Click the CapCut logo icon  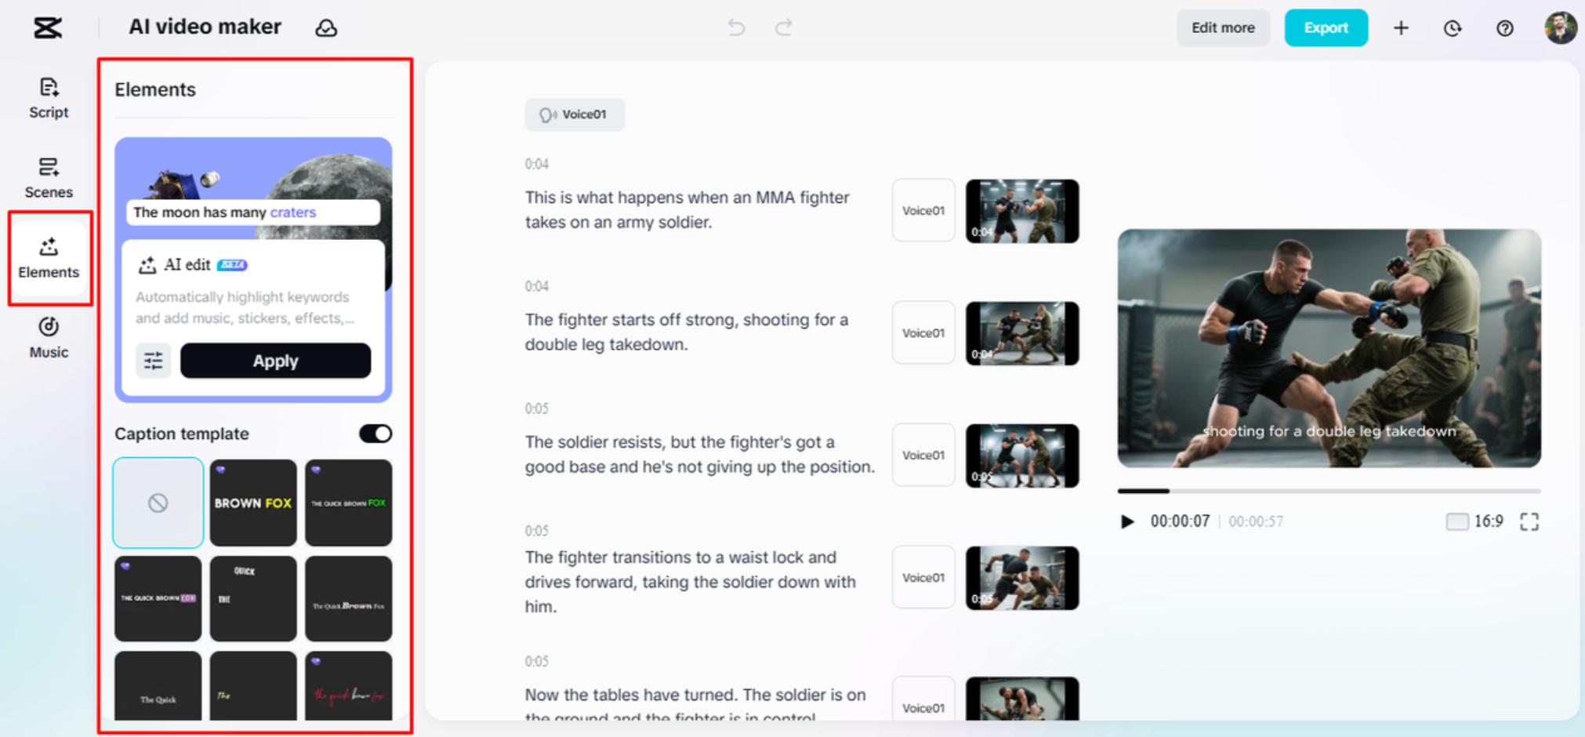click(x=48, y=28)
